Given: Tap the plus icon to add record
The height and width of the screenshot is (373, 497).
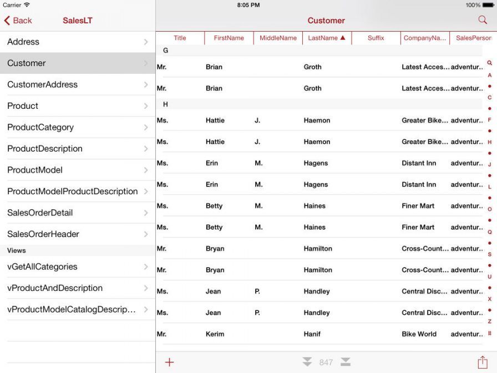Looking at the screenshot, I should point(169,362).
